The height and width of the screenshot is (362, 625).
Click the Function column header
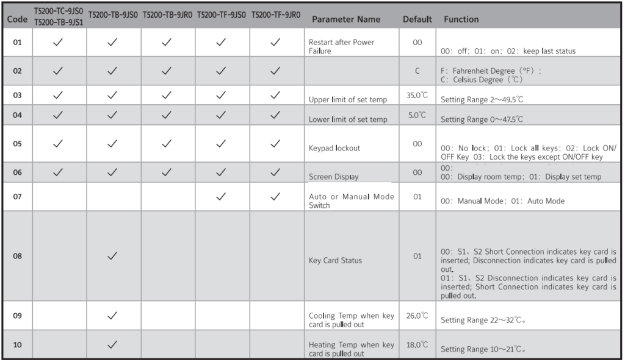tap(461, 19)
